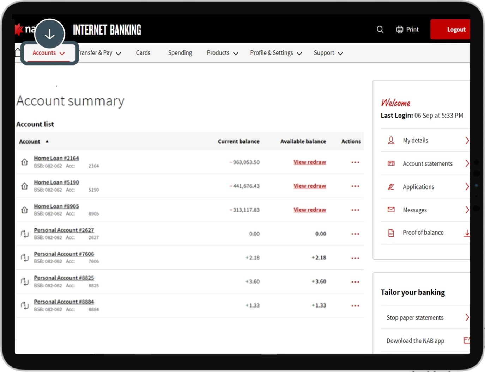The width and height of the screenshot is (485, 372).
Task: Click the Print printer icon
Action: 399,30
